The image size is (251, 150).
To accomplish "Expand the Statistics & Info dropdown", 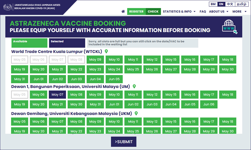I will pos(179,11).
